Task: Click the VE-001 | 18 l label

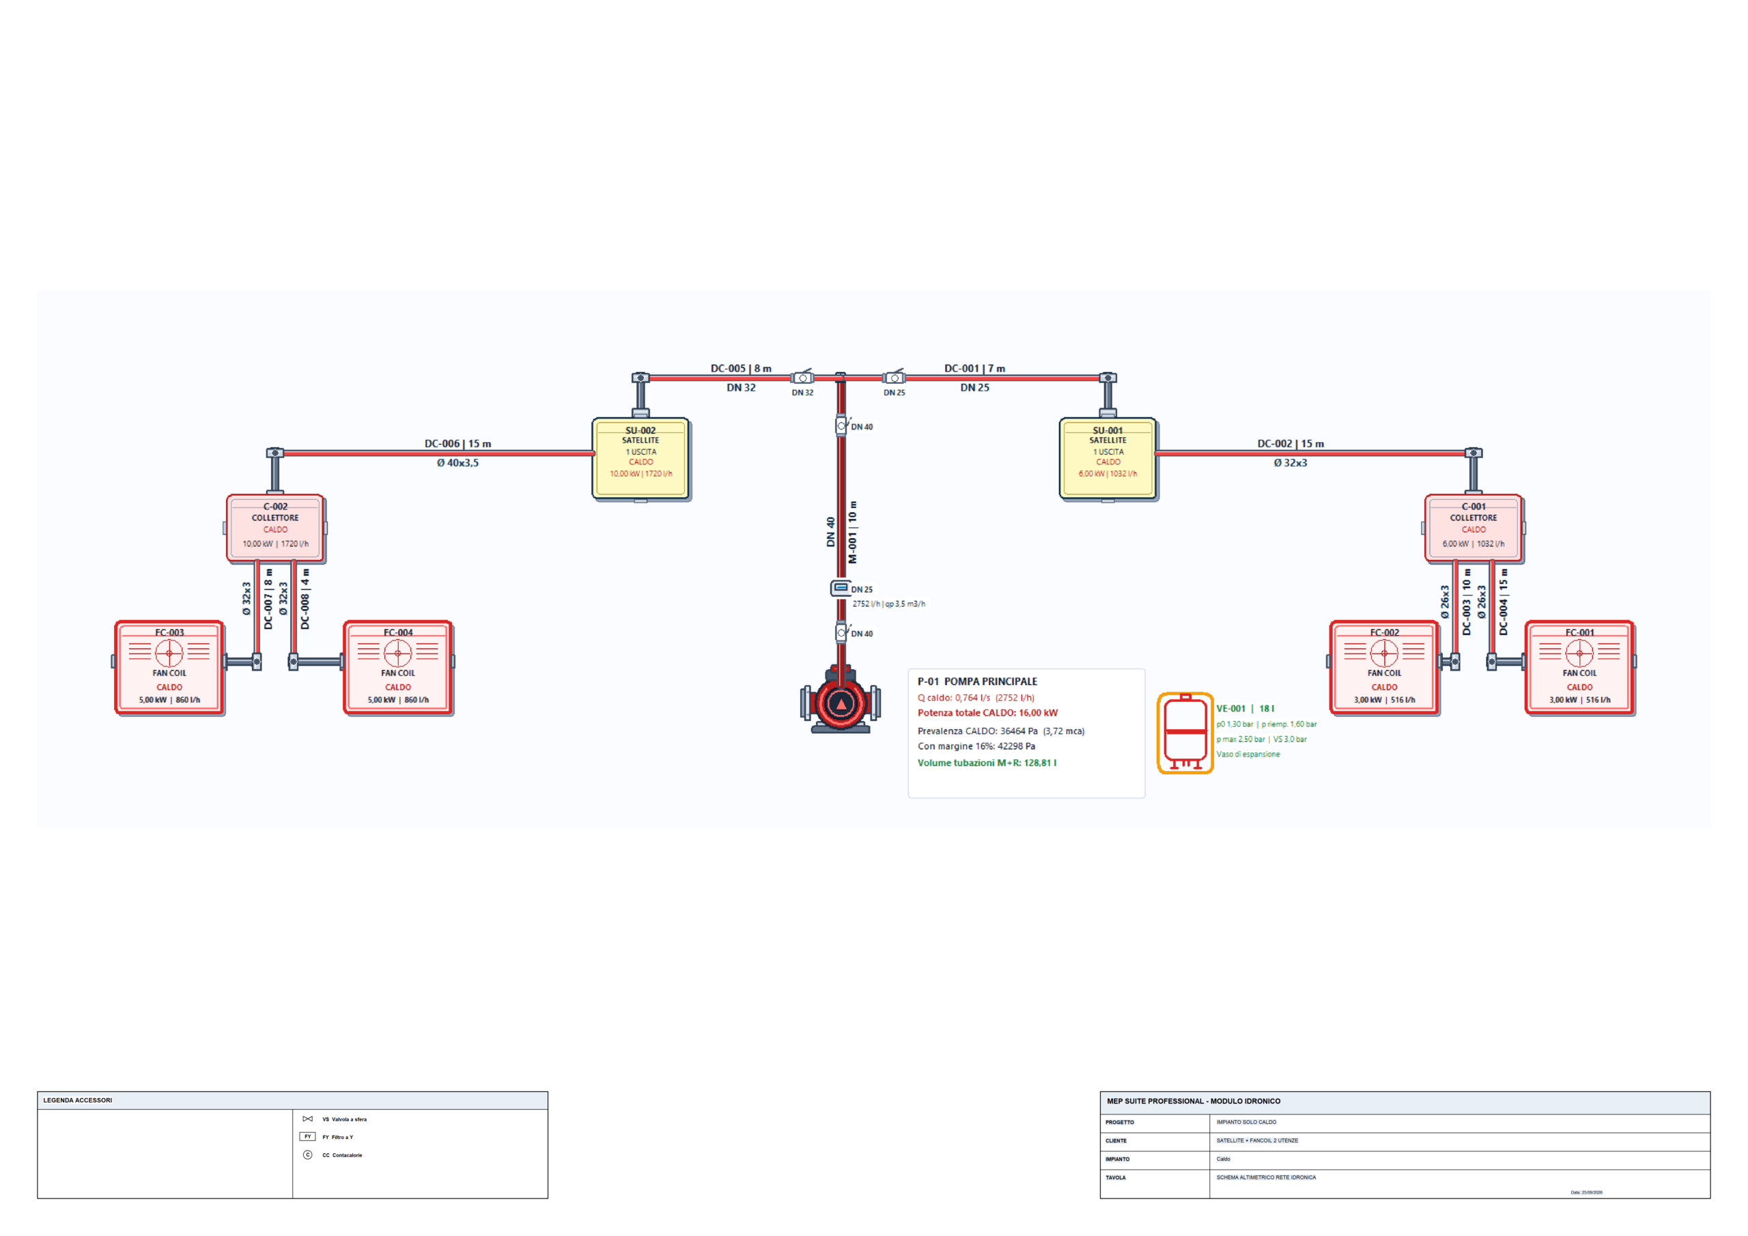Action: pos(1245,707)
